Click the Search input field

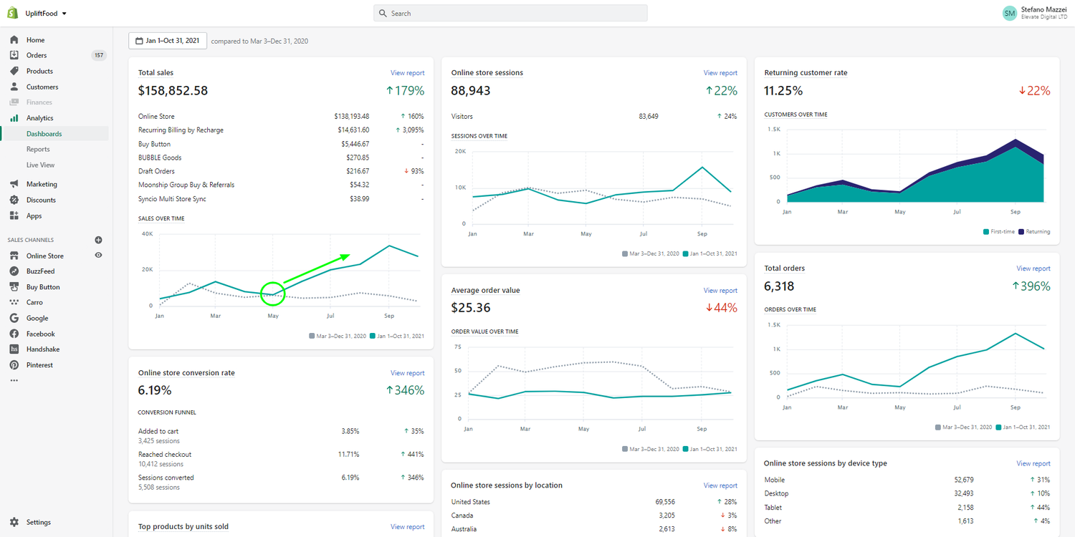pyautogui.click(x=510, y=13)
